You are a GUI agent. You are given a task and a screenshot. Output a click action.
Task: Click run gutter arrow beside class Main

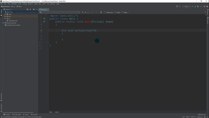click(44, 19)
